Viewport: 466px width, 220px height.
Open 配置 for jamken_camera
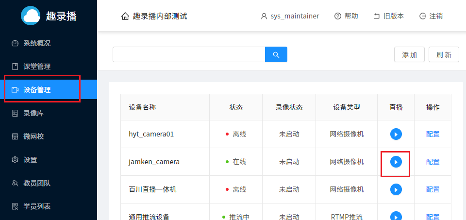pos(433,162)
